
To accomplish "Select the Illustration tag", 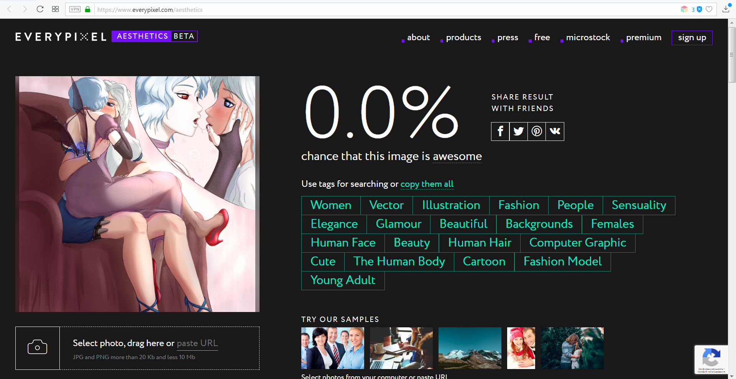I will pos(451,206).
